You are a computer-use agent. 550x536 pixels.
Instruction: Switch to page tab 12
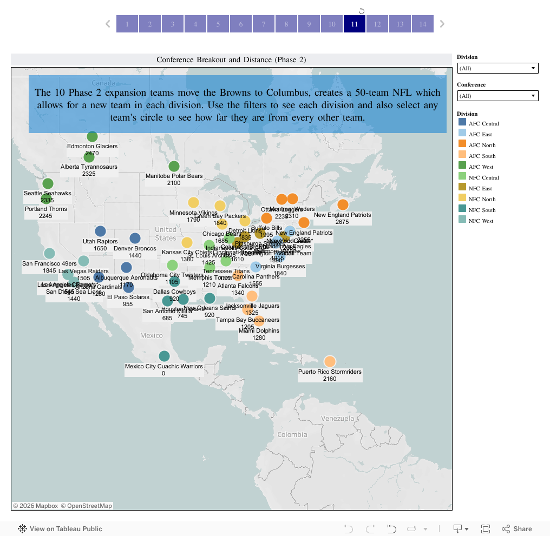pyautogui.click(x=377, y=24)
